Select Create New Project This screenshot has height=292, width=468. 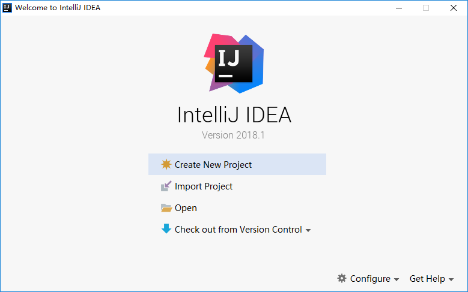(237, 164)
